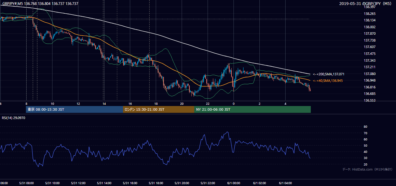Click hour tick 14 on price chart axis
The width and height of the screenshot is (396, 186).
[x=104, y=104]
